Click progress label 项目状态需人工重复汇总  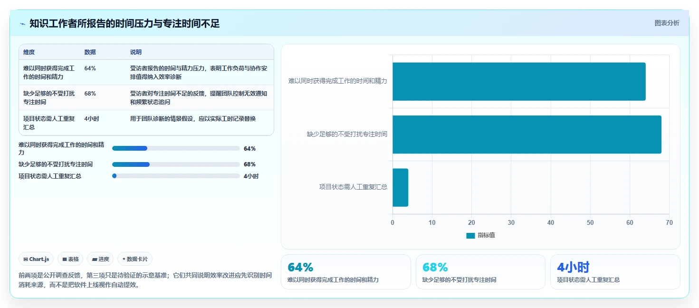coord(50,176)
